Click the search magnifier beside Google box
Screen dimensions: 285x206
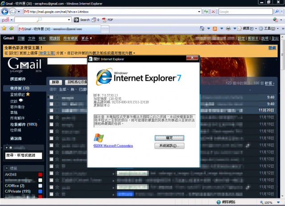tap(277, 12)
